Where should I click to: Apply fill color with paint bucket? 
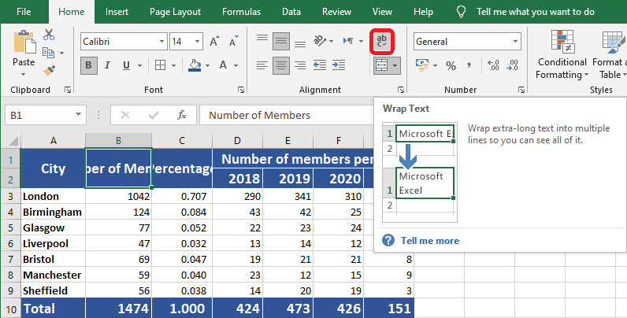click(195, 65)
